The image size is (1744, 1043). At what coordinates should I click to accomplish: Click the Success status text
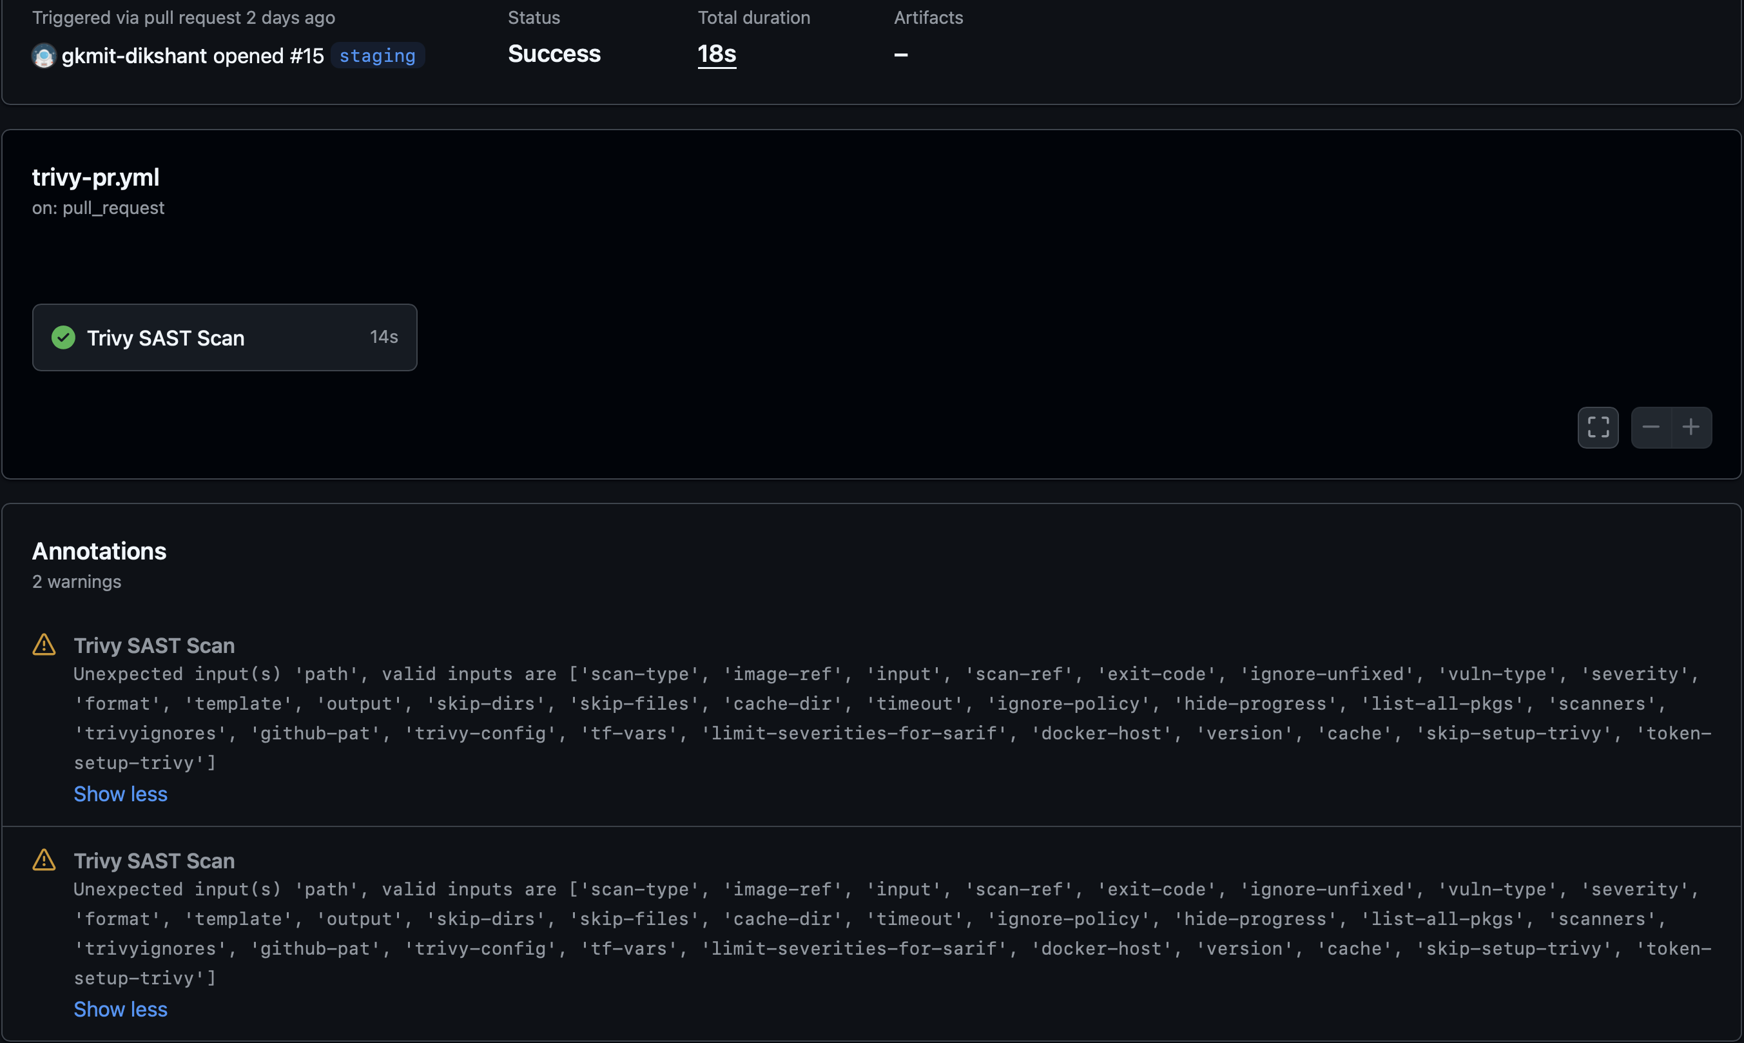[554, 54]
